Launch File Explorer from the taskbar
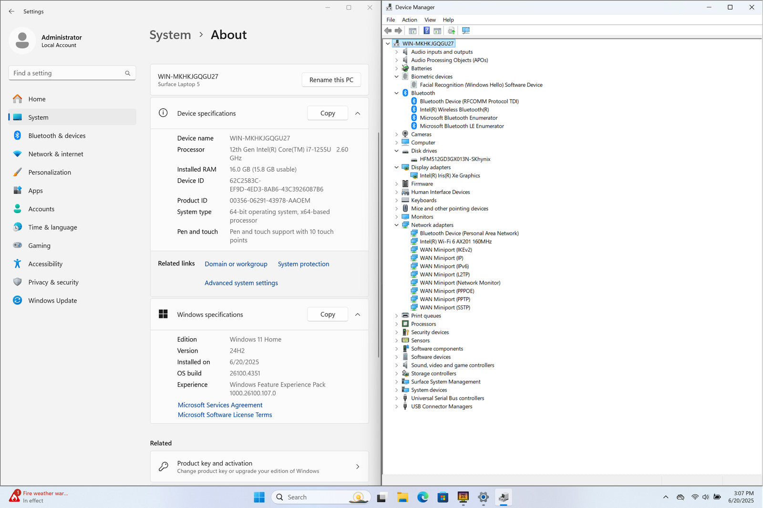The height and width of the screenshot is (508, 763). [402, 498]
